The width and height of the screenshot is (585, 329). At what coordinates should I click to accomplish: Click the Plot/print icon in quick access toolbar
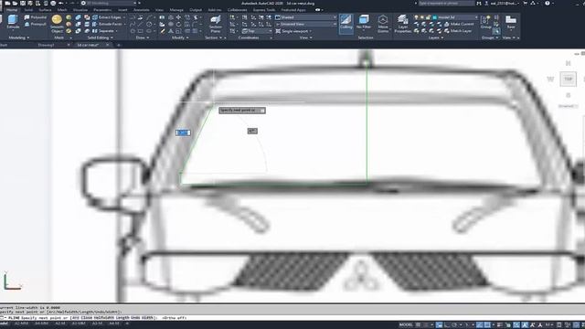(x=53, y=3)
